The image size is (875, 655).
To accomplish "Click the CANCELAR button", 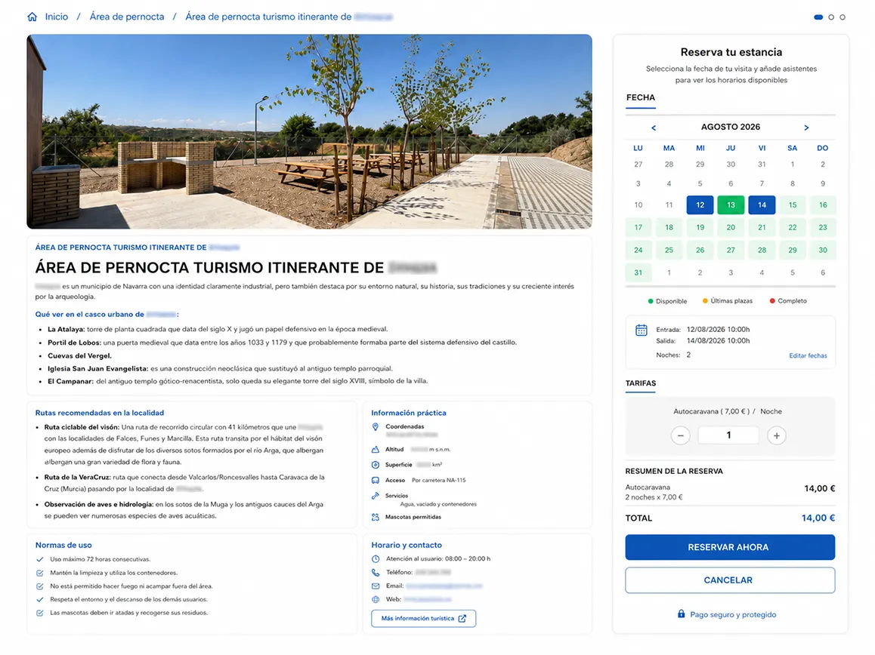I will (730, 580).
